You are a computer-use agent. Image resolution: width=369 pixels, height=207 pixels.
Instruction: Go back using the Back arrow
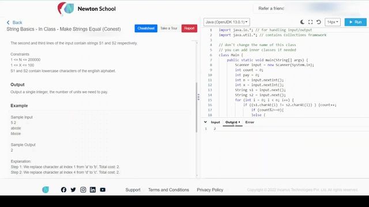[8, 22]
